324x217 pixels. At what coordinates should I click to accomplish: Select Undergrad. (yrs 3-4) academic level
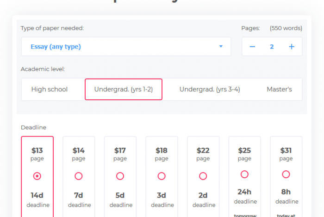[x=210, y=89]
